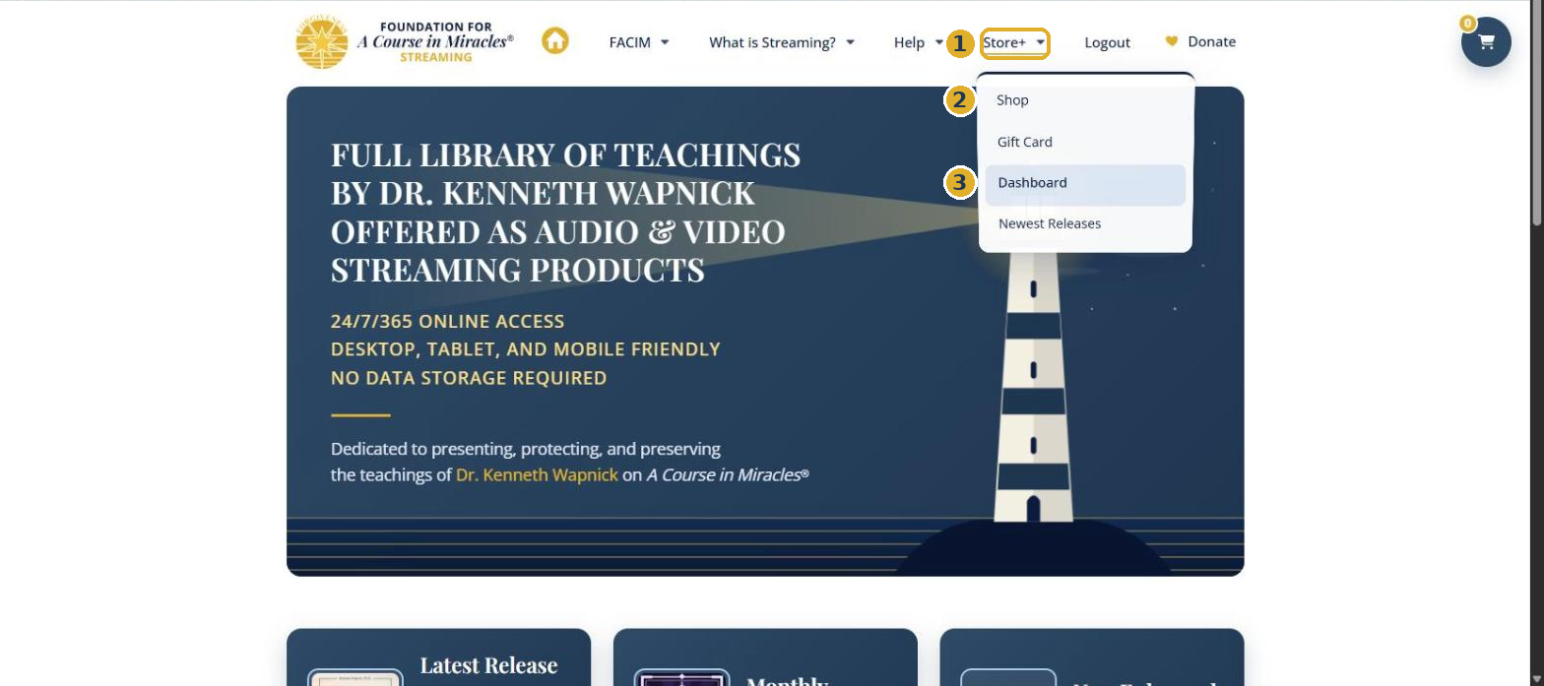This screenshot has width=1544, height=686.
Task: Follow the Dr. Kenneth Wapnick link
Action: pyautogui.click(x=537, y=474)
